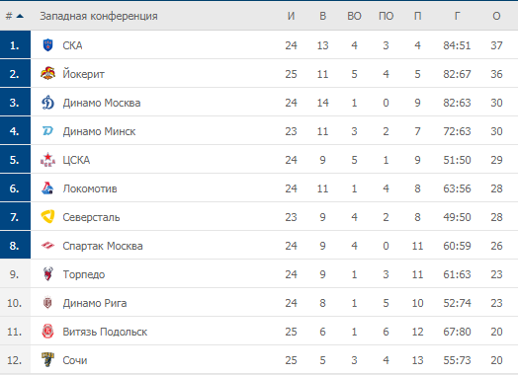Screen dimensions: 518x375
Task: Select the Западная конференция header
Action: 99,16
